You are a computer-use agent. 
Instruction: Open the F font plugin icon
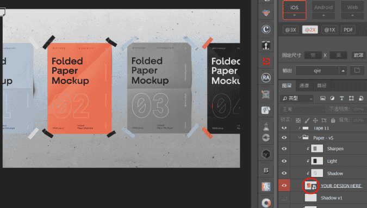pyautogui.click(x=266, y=110)
